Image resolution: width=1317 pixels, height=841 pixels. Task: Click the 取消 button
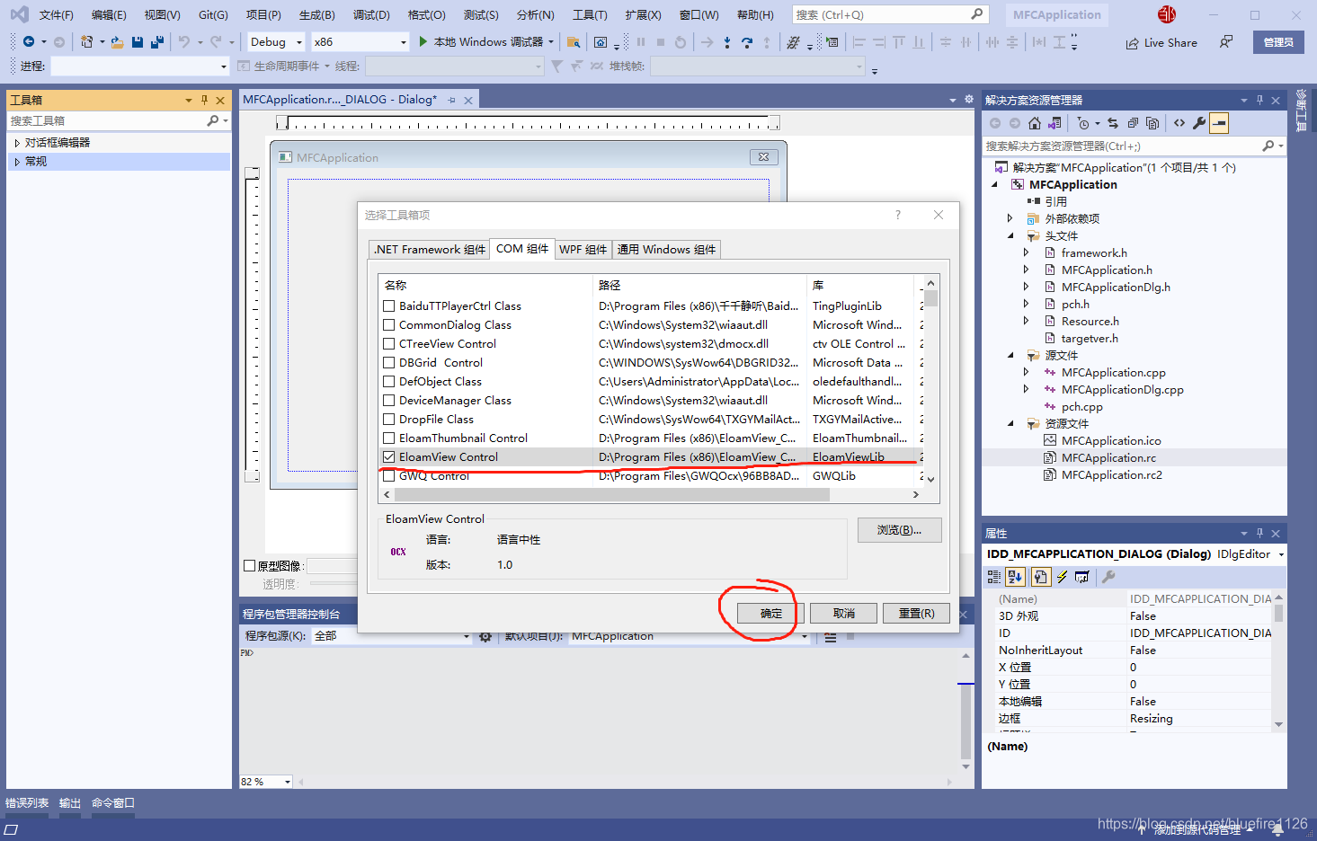point(843,613)
